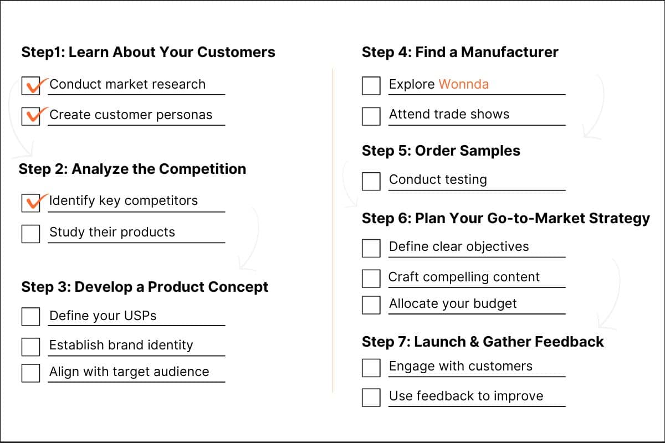This screenshot has height=443, width=665.
Task: Open the orange Wonnda link
Action: pyautogui.click(x=464, y=84)
